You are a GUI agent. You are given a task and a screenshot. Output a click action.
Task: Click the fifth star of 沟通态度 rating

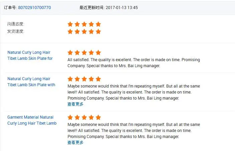pyautogui.click(x=98, y=24)
